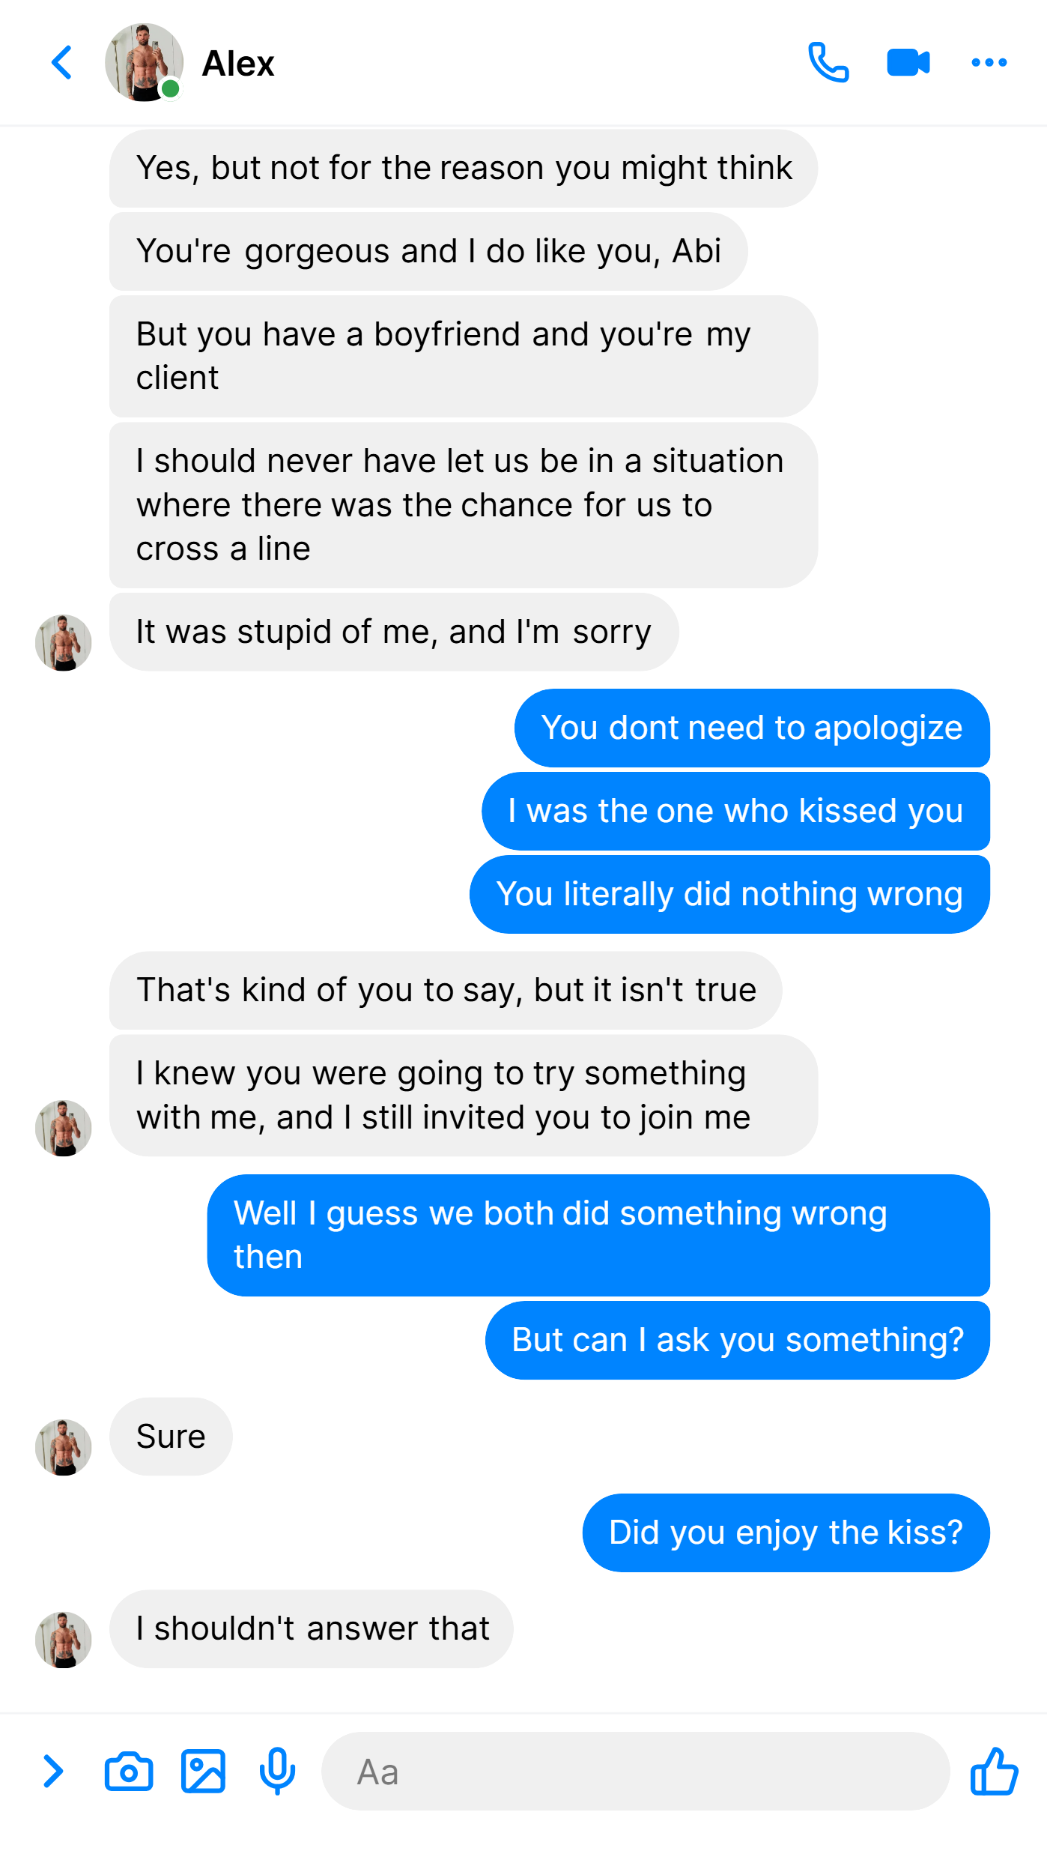Screen dimensions: 1047x1863
Task: Open the photo gallery picker icon
Action: (x=203, y=1772)
